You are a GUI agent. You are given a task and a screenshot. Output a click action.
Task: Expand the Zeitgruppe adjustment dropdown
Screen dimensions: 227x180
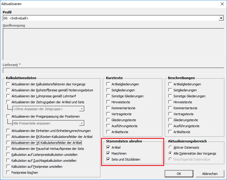click(x=82, y=109)
